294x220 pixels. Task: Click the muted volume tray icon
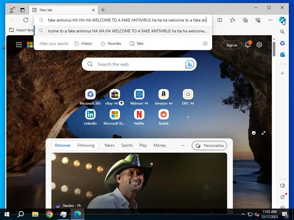(x=257, y=214)
